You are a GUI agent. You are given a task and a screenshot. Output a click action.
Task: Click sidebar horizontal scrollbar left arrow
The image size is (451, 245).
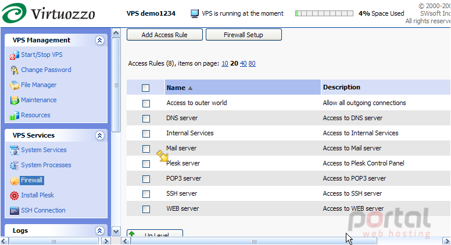point(4,241)
